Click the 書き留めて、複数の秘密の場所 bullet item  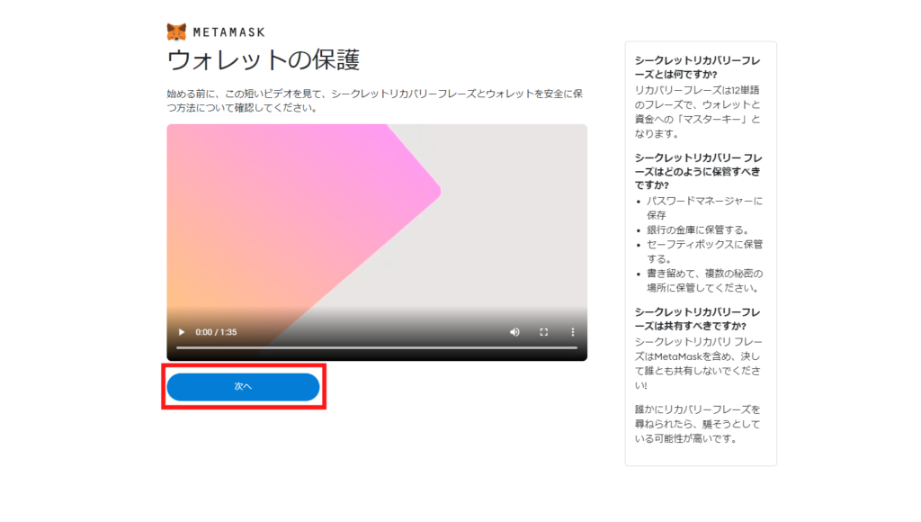(x=705, y=281)
